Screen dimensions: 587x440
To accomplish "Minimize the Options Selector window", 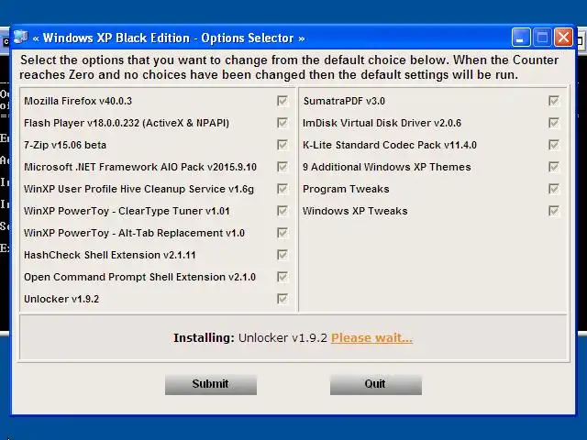I will (521, 38).
